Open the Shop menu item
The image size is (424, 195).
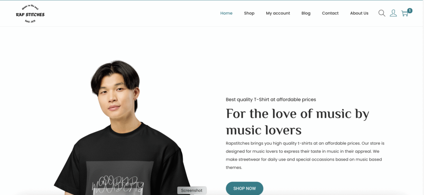[249, 13]
